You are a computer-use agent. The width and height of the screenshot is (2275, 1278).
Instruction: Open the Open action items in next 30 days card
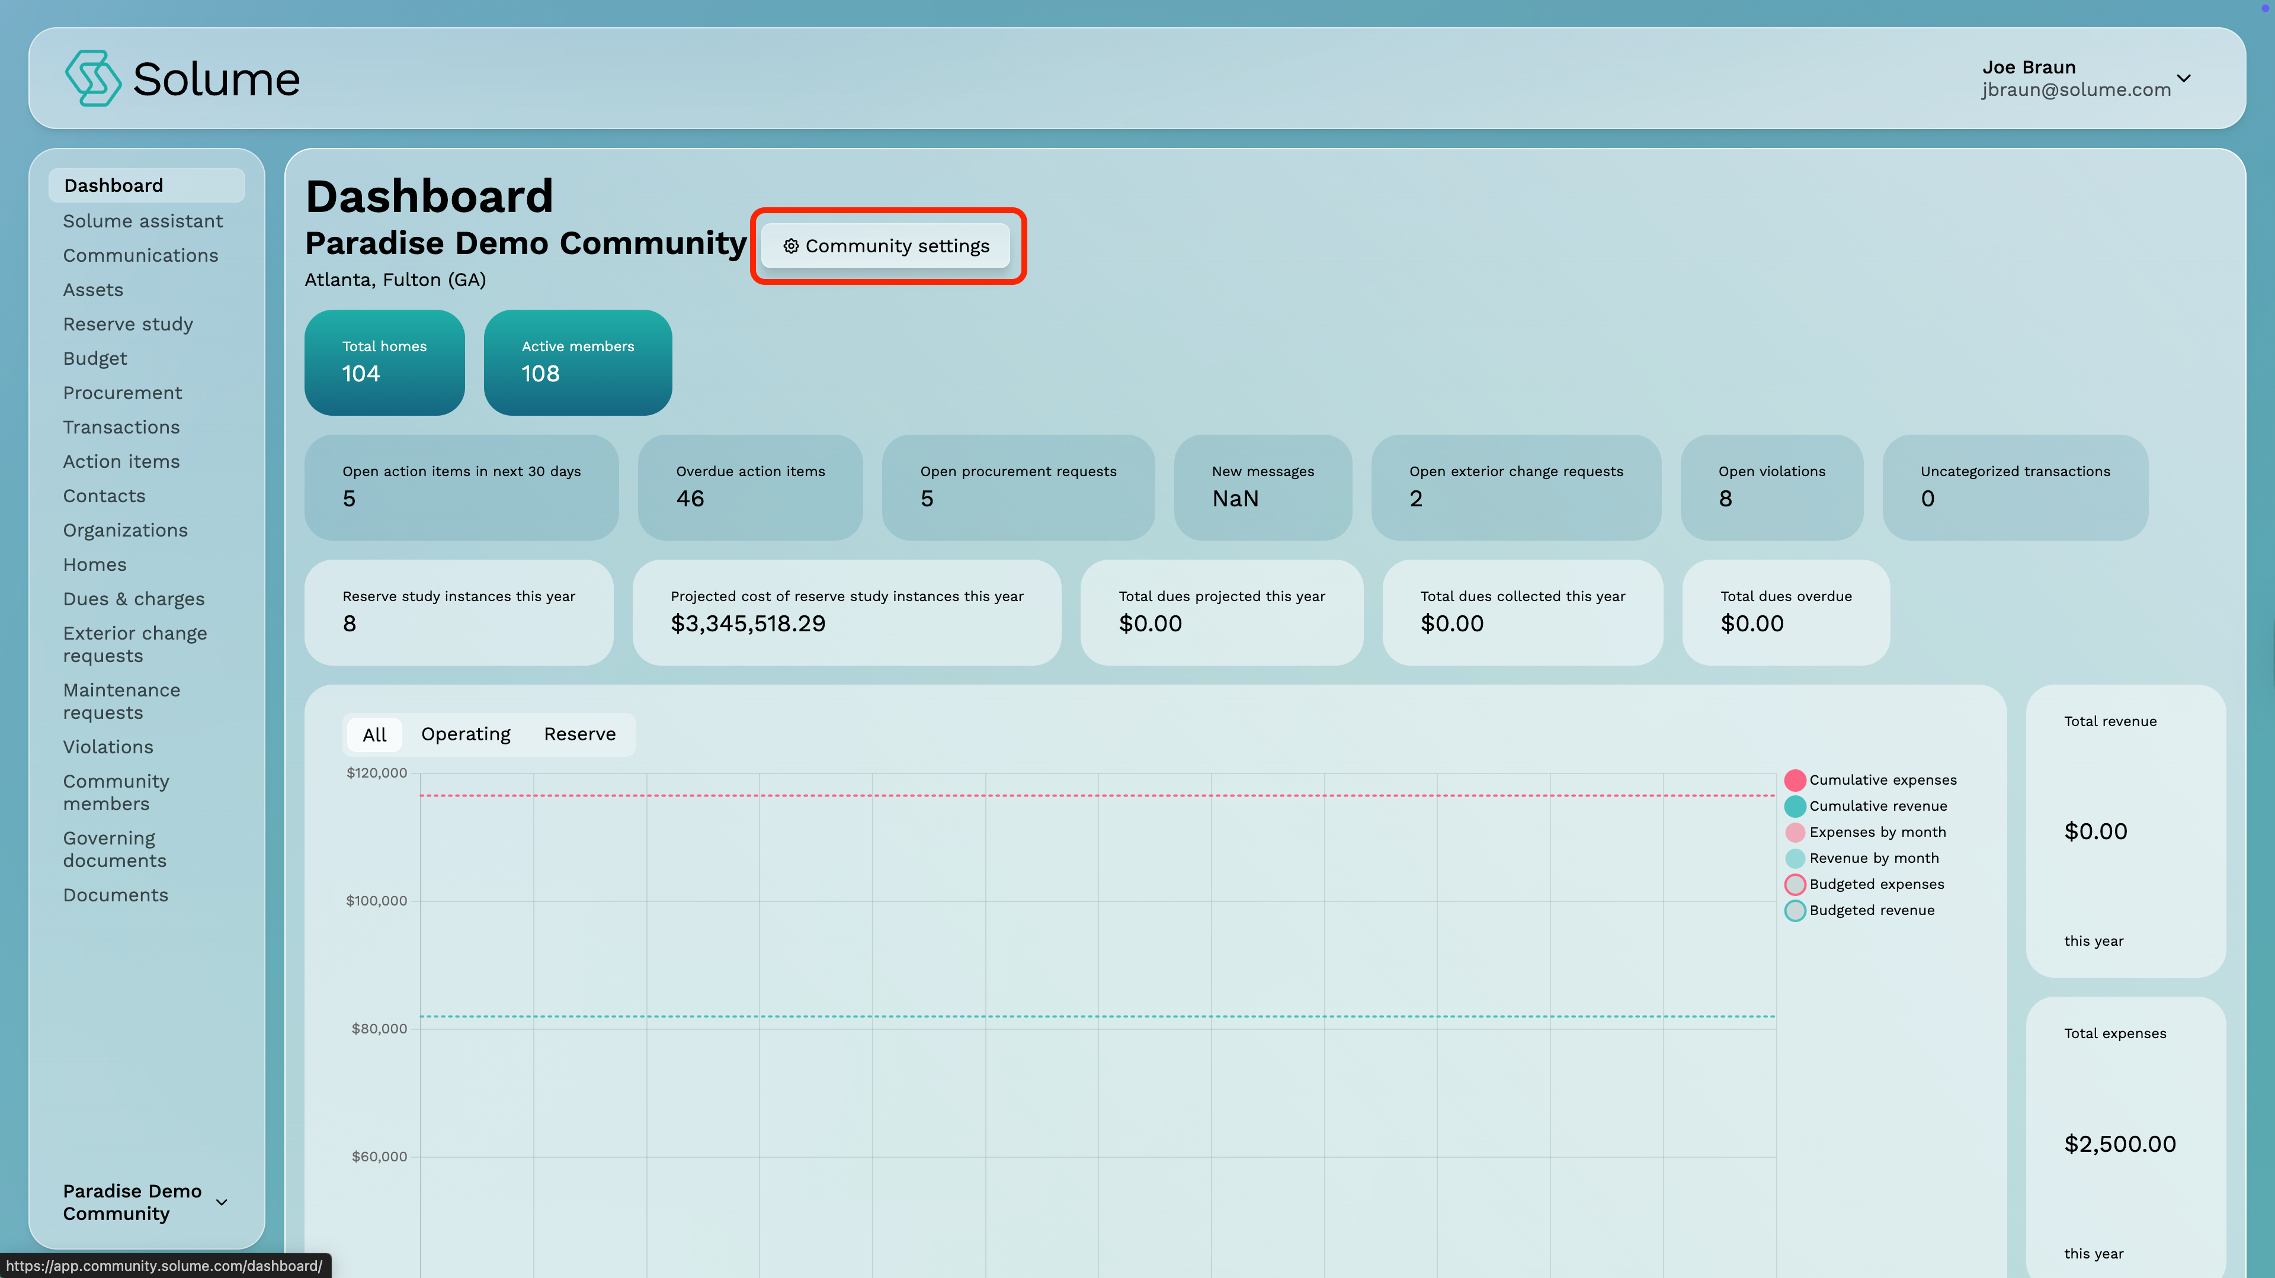[x=461, y=487]
